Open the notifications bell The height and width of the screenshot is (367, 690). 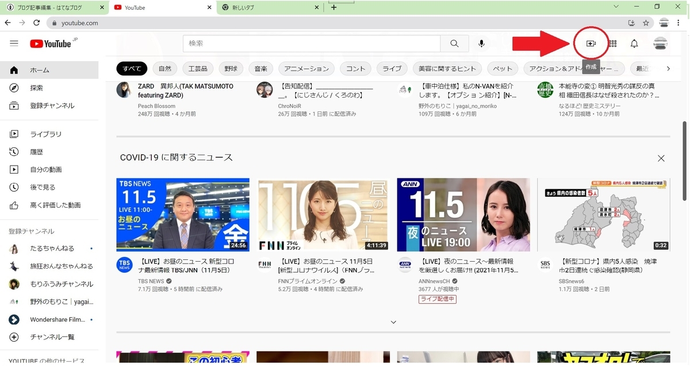point(634,44)
